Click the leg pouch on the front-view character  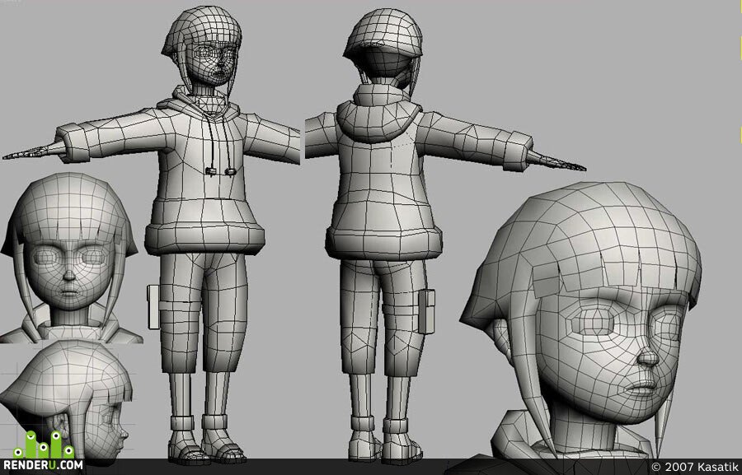(153, 307)
